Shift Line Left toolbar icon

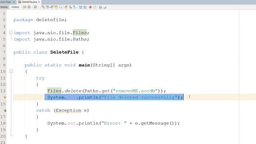click(x=80, y=7)
